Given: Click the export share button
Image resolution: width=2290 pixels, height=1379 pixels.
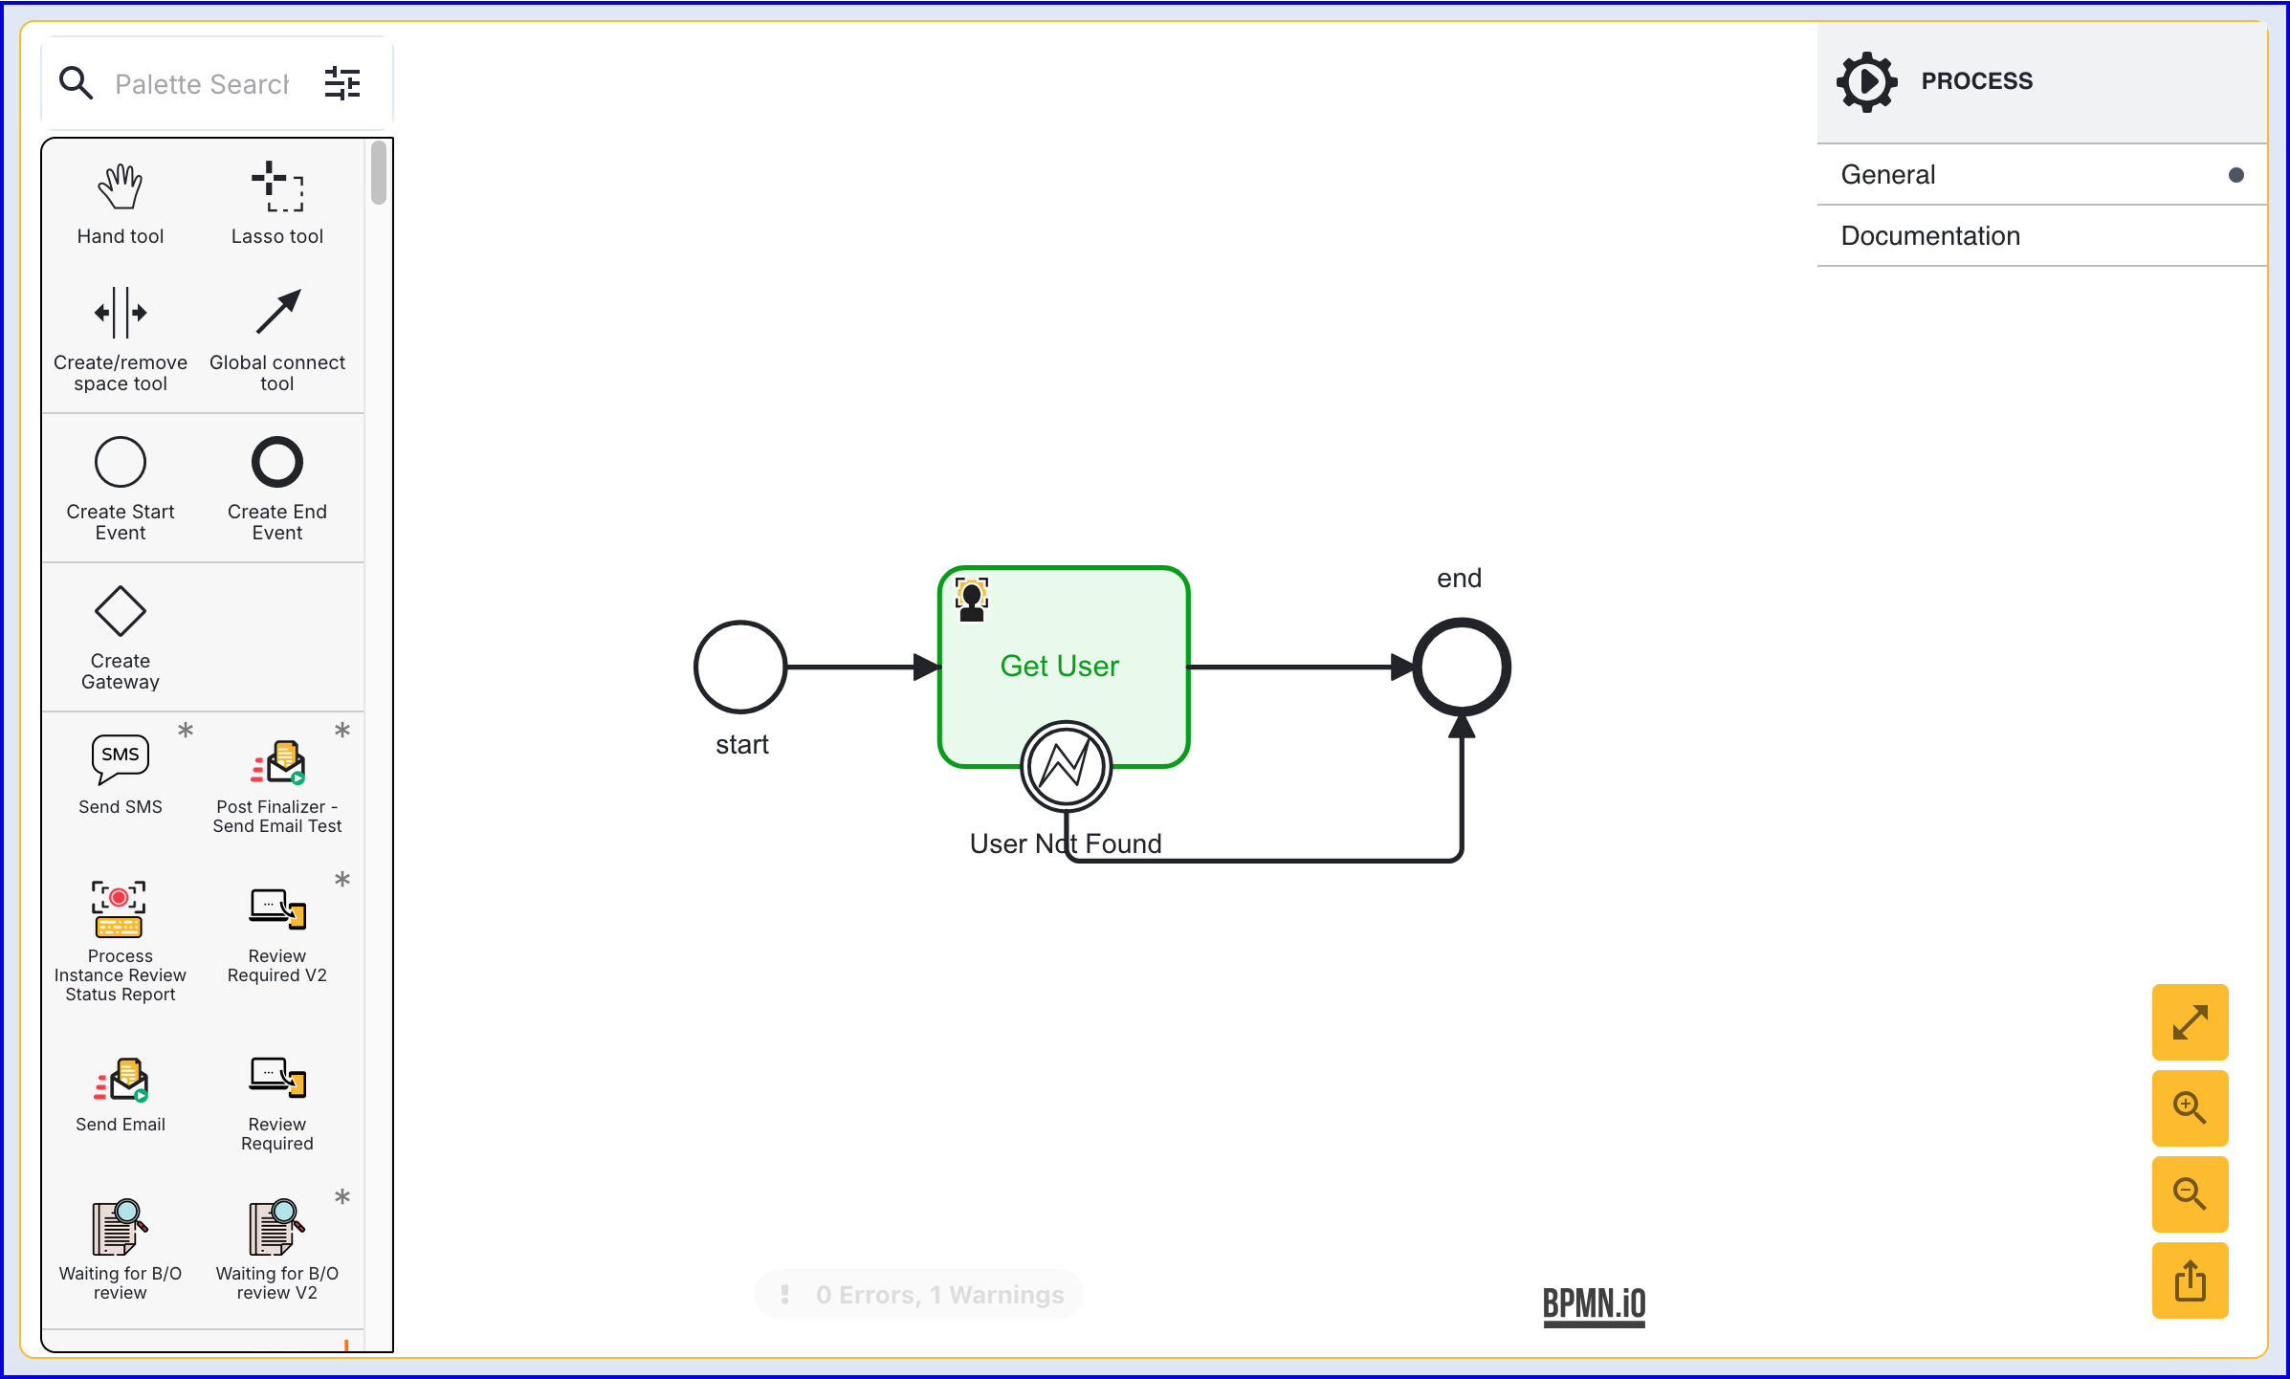Looking at the screenshot, I should pyautogui.click(x=2190, y=1280).
